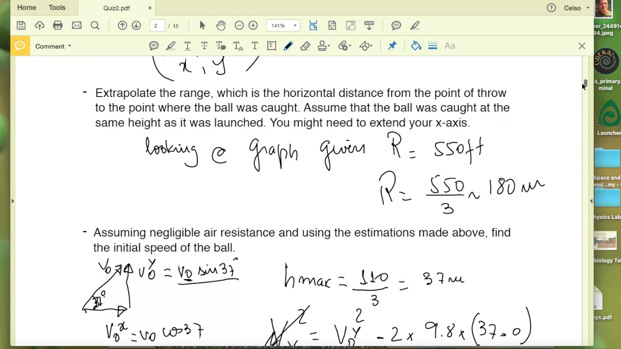This screenshot has height=349, width=621.
Task: Select the Quiz2.pdf document tab
Action: [116, 8]
